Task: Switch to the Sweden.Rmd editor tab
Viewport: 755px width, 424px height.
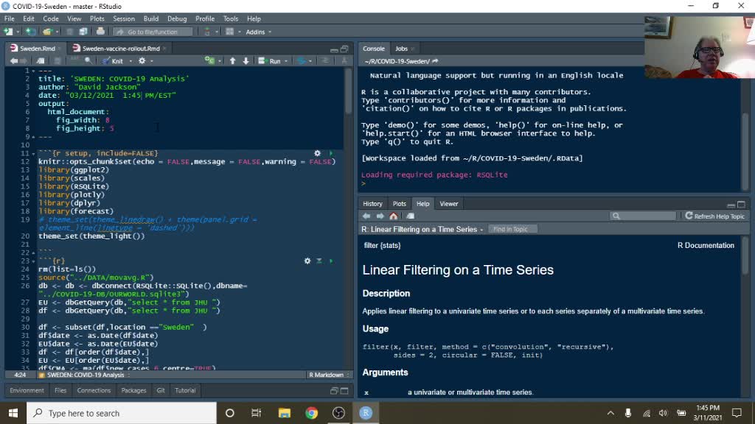Action: point(37,49)
